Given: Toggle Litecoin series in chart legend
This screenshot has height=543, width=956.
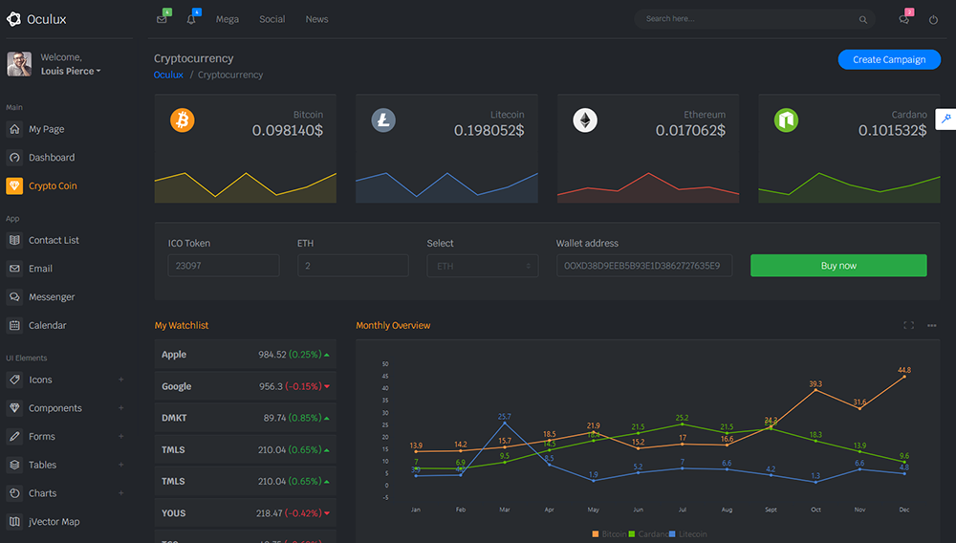Looking at the screenshot, I should click(x=687, y=534).
